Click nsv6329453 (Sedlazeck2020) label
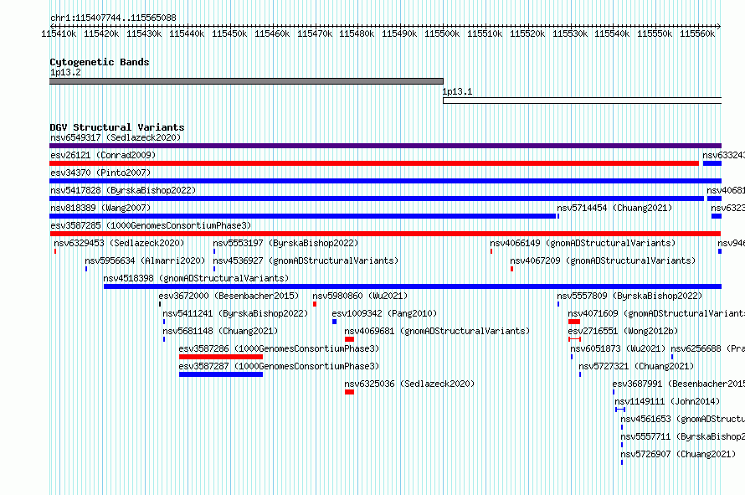This screenshot has height=495, width=745. pos(119,243)
